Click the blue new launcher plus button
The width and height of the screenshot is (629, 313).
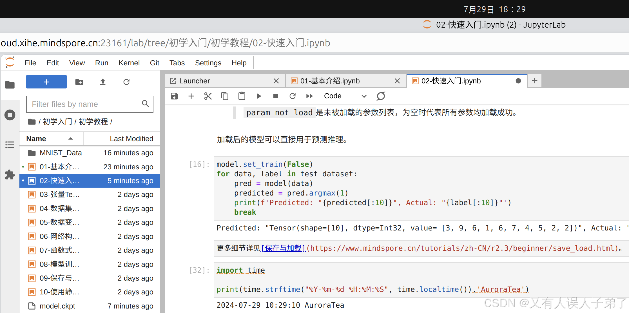46,82
